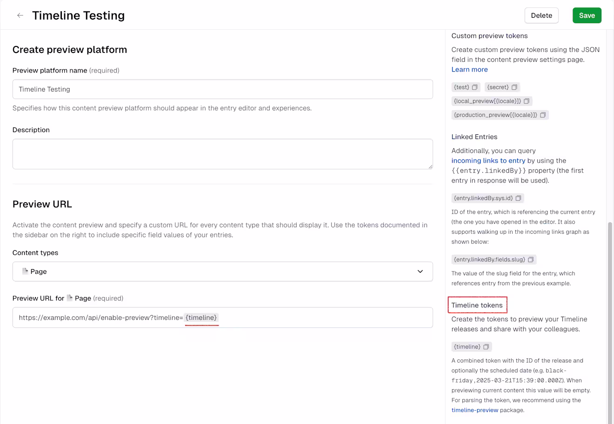Click the Page icon in Content types
This screenshot has width=614, height=424.
point(25,271)
